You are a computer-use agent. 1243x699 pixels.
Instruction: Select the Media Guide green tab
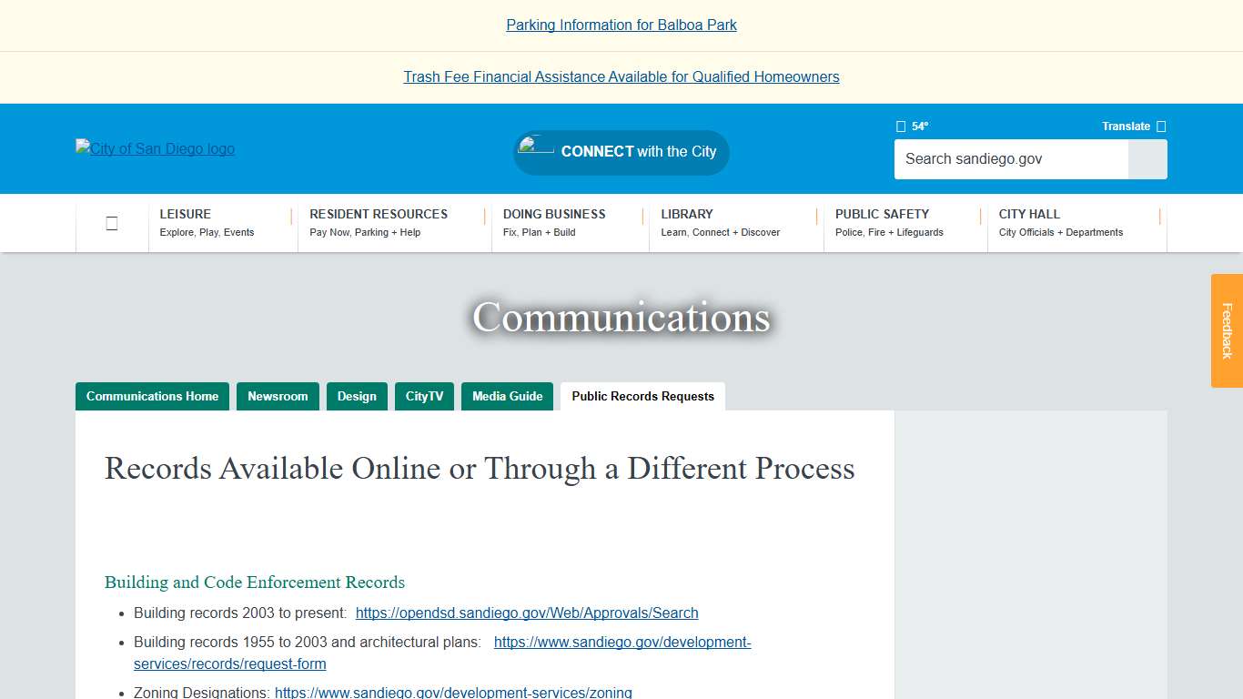point(507,396)
